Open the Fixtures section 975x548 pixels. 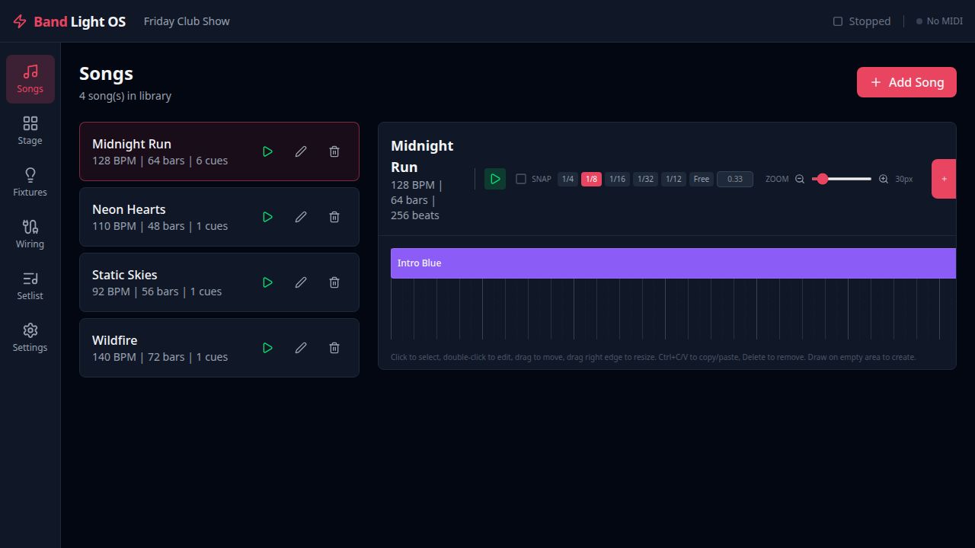30,183
